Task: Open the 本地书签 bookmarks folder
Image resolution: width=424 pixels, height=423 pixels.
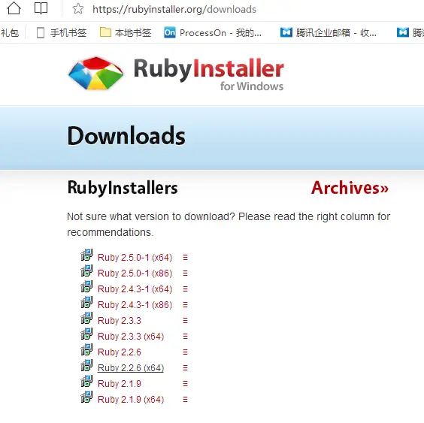Action: click(126, 33)
